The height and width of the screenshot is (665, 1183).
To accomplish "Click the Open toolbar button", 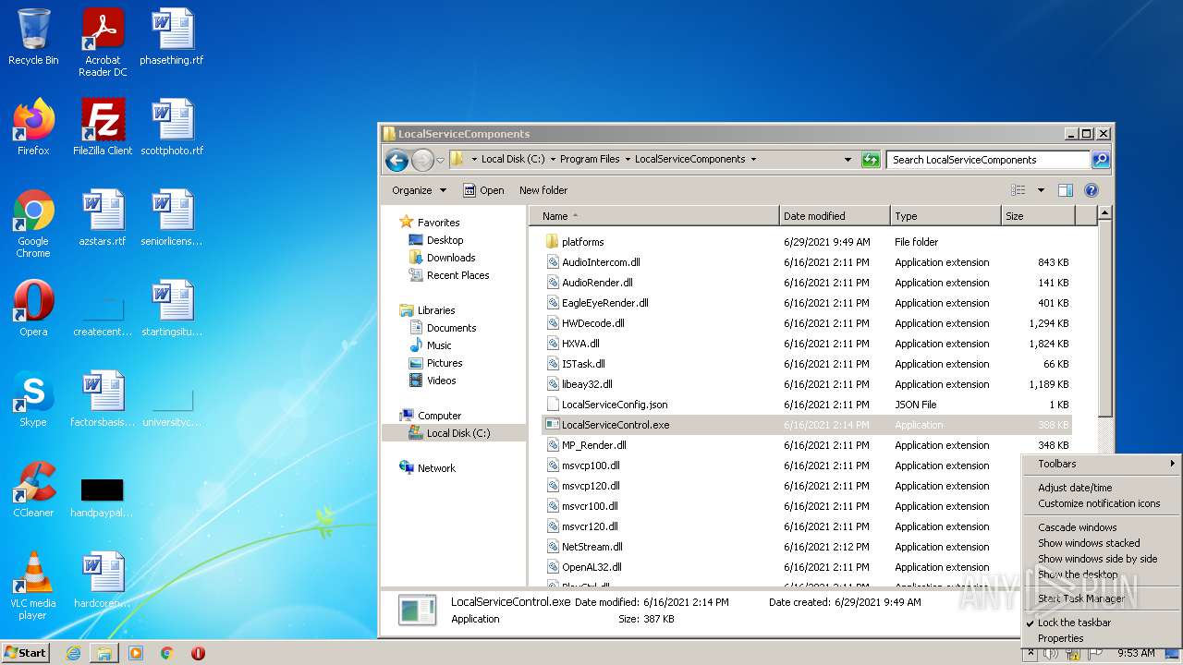I will click(483, 190).
